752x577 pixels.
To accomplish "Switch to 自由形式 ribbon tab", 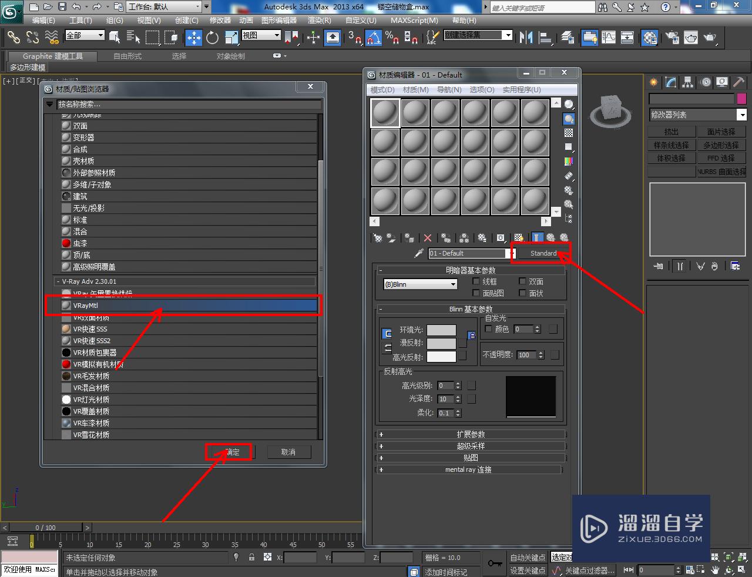I will pyautogui.click(x=127, y=56).
